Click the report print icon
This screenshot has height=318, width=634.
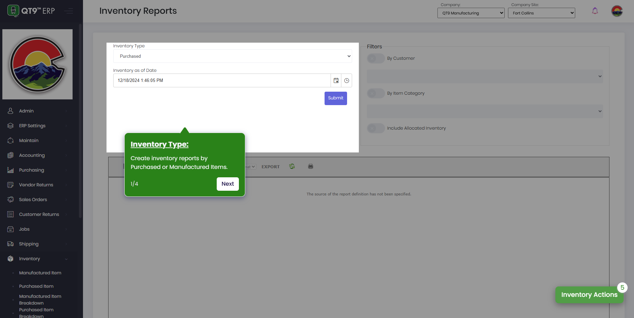[x=310, y=167]
